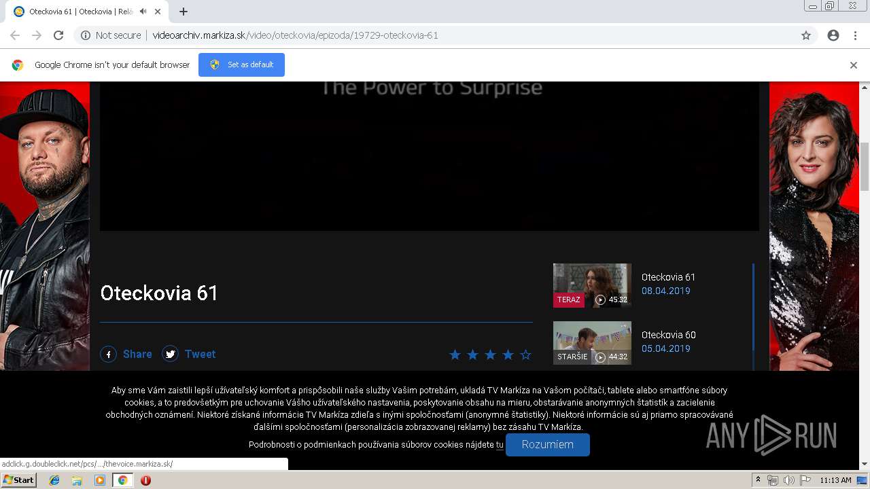Image resolution: width=870 pixels, height=489 pixels.
Task: Rate with second star
Action: [x=472, y=355]
